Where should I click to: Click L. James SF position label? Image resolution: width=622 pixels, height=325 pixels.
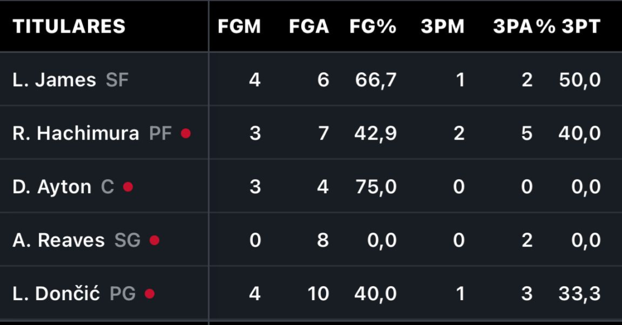117,80
